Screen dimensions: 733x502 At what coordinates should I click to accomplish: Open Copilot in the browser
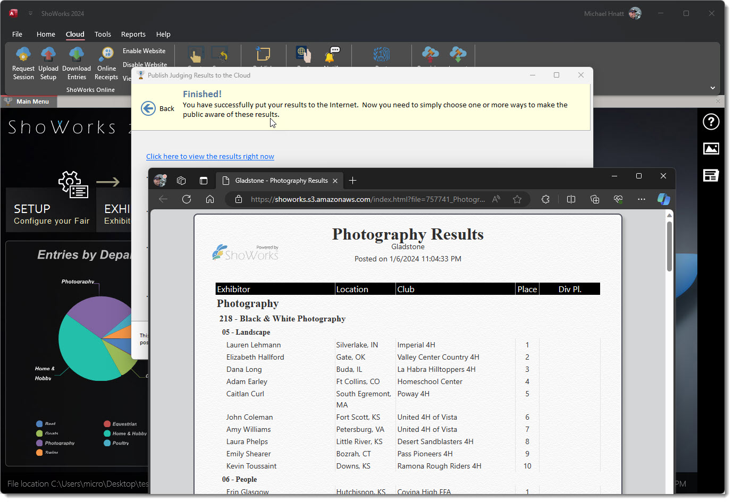(x=664, y=199)
